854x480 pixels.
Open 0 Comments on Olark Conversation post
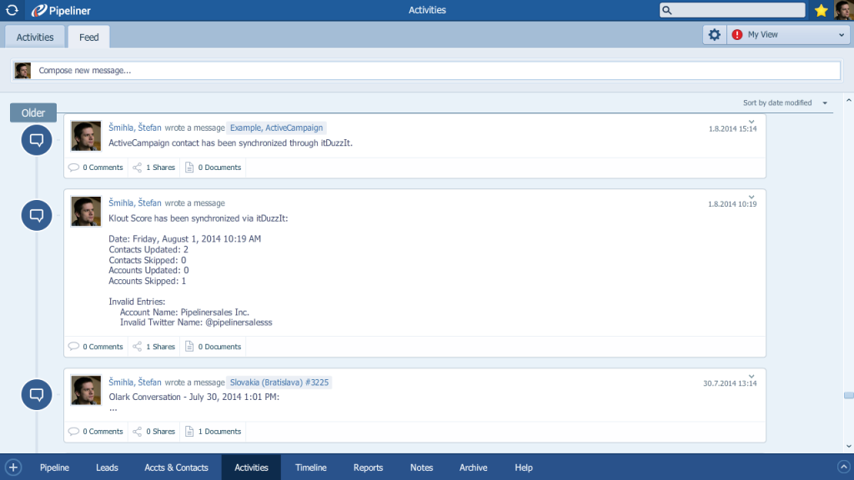pos(96,432)
